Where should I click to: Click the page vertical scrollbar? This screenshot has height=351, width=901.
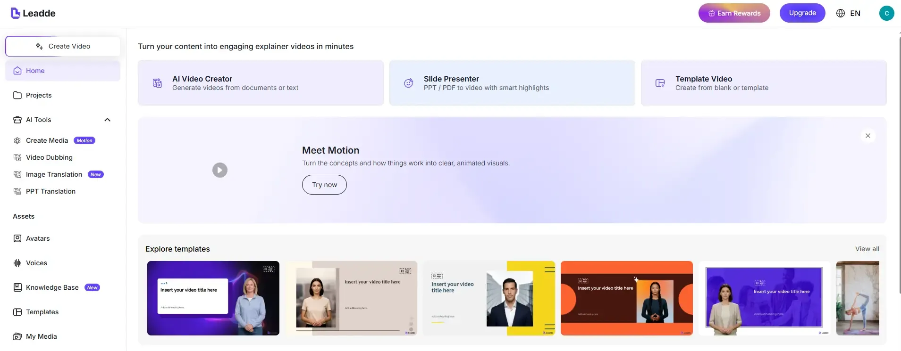[899, 165]
